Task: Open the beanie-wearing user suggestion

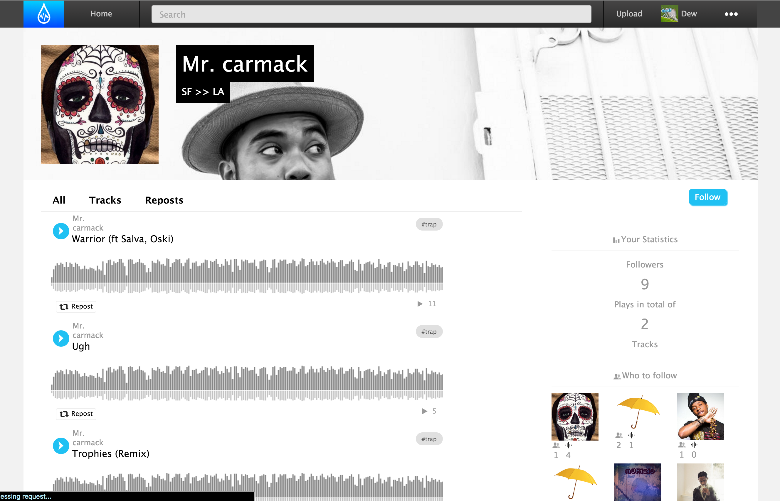Action: 700,417
